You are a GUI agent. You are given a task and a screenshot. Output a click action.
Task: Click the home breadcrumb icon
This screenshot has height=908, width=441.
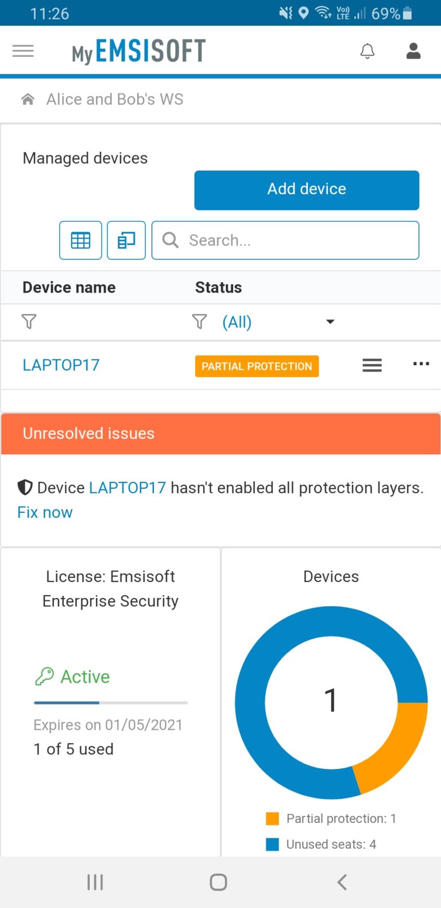pos(27,98)
